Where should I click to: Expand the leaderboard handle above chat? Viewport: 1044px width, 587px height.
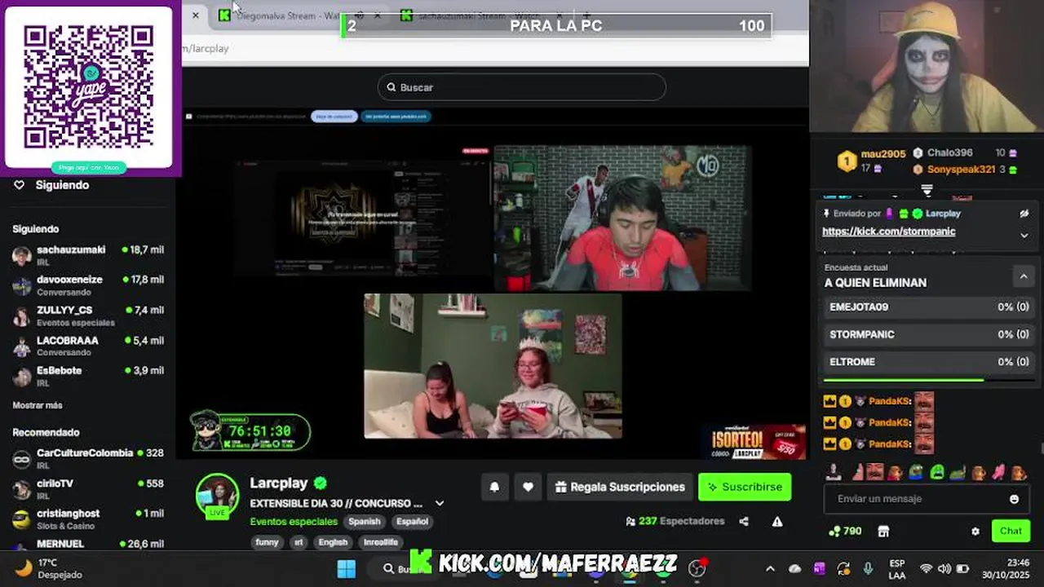coord(927,190)
